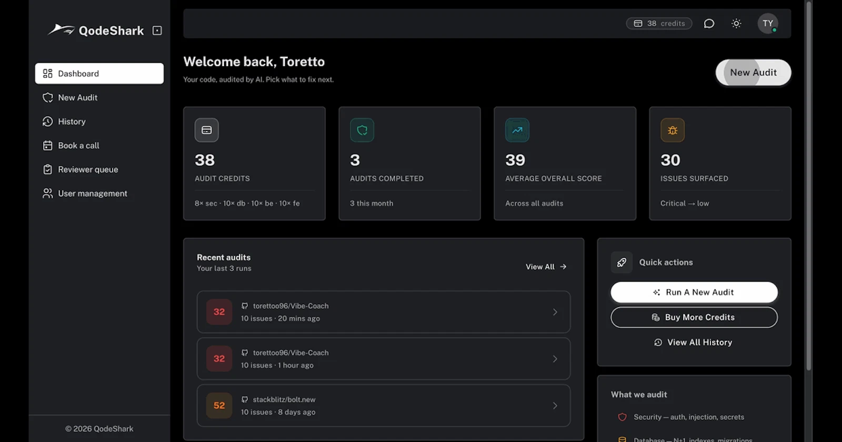
Task: Collapse the sidebar panel icon
Action: (157, 31)
